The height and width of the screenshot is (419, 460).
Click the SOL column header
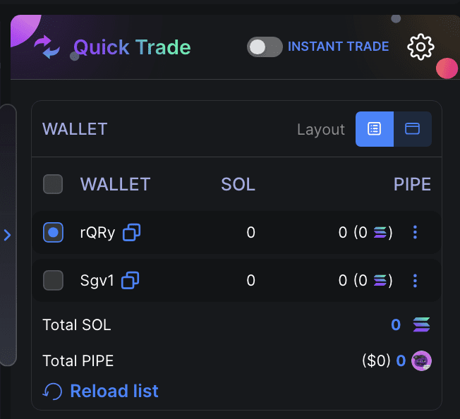238,184
